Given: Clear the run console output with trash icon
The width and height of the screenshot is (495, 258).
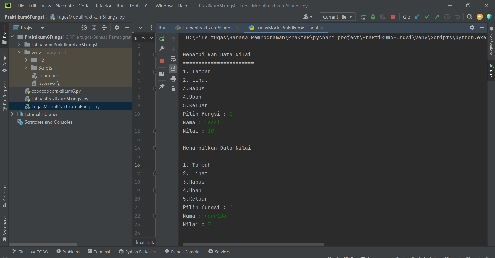Looking at the screenshot, I should [x=173, y=89].
